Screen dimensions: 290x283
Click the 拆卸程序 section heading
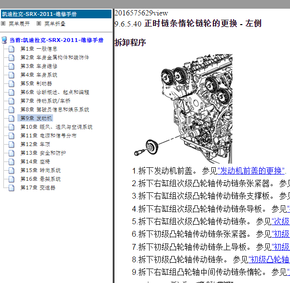(130, 42)
